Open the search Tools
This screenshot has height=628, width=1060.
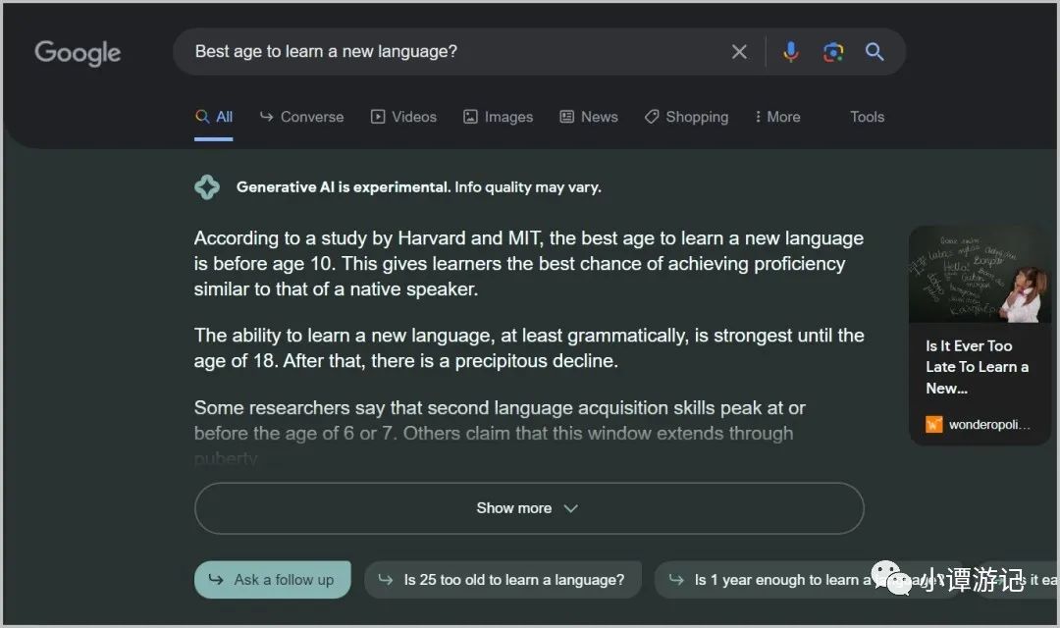(x=867, y=117)
